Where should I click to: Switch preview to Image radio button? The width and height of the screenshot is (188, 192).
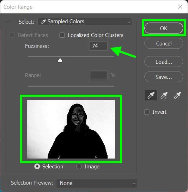79,167
